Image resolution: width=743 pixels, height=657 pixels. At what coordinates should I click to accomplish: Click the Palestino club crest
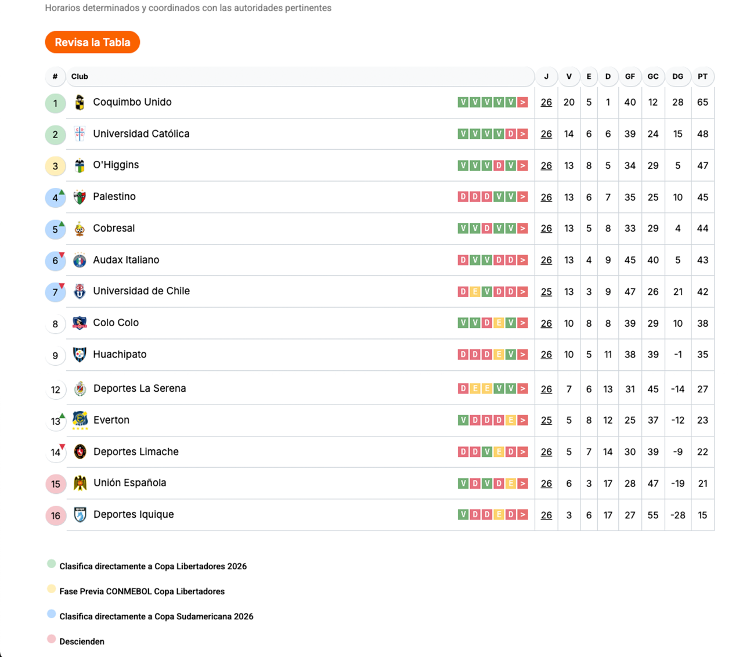[80, 197]
